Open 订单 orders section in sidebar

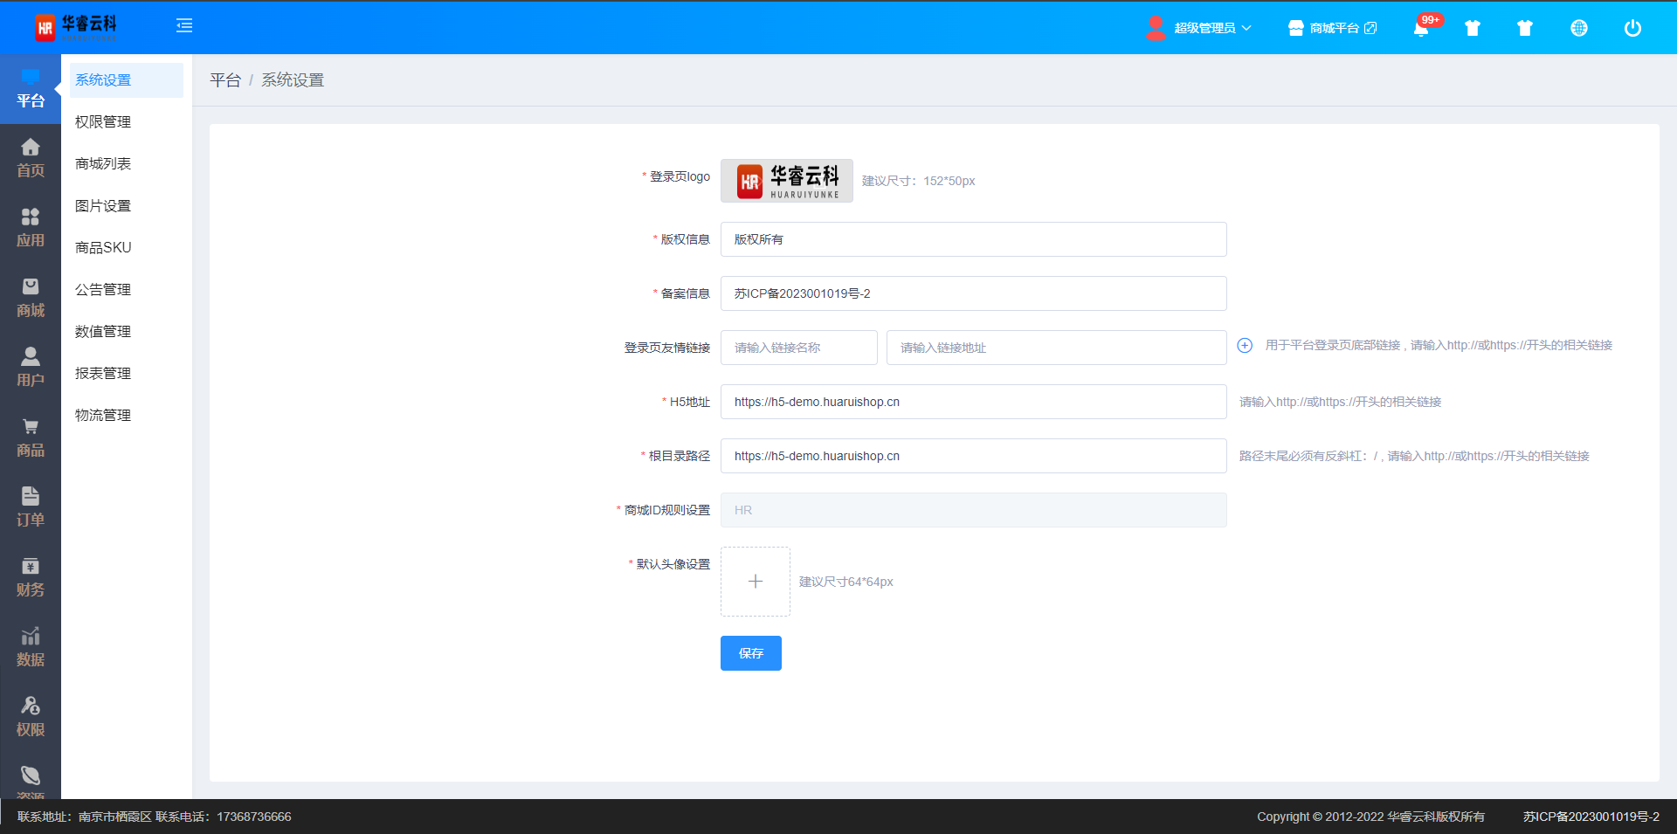tap(31, 507)
